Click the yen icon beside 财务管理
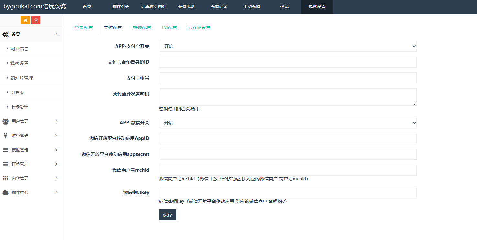 (x=6, y=136)
